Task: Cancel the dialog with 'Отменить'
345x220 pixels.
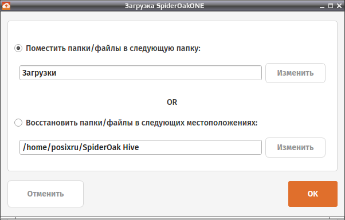Action: [x=45, y=194]
